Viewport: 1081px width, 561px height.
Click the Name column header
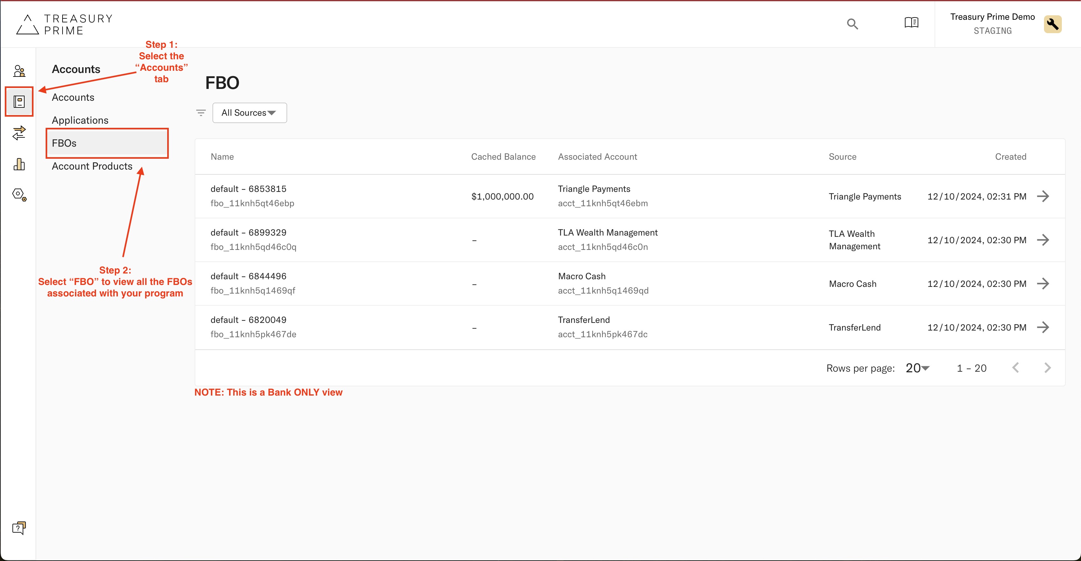[222, 157]
